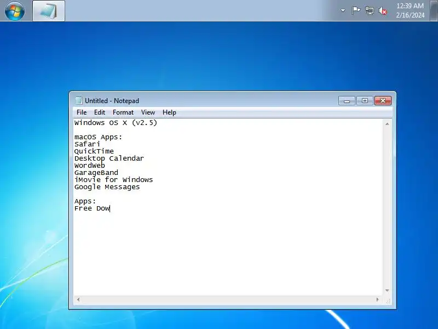438x329 pixels.
Task: Click the muted volume tray icon
Action: [383, 11]
